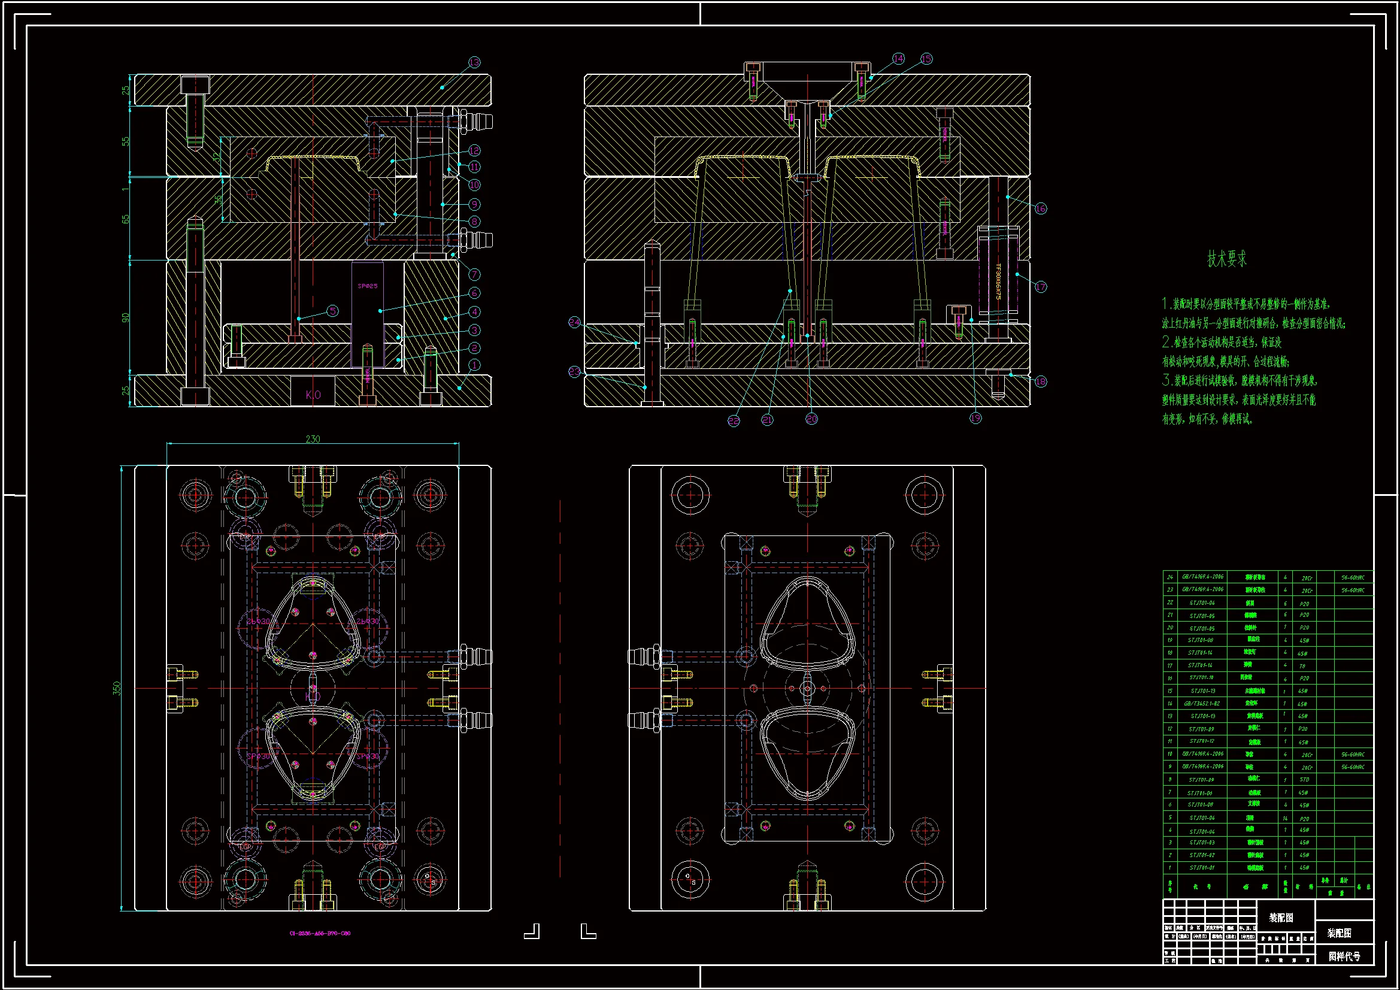Select the STJT01-12 parts list entry
The width and height of the screenshot is (1400, 990).
click(x=1201, y=741)
